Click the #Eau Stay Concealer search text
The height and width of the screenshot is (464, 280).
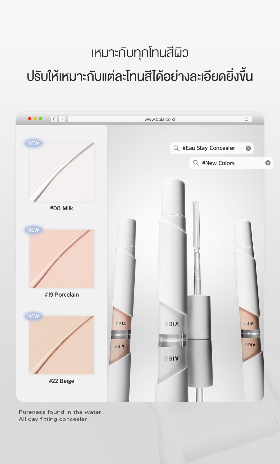tap(209, 148)
